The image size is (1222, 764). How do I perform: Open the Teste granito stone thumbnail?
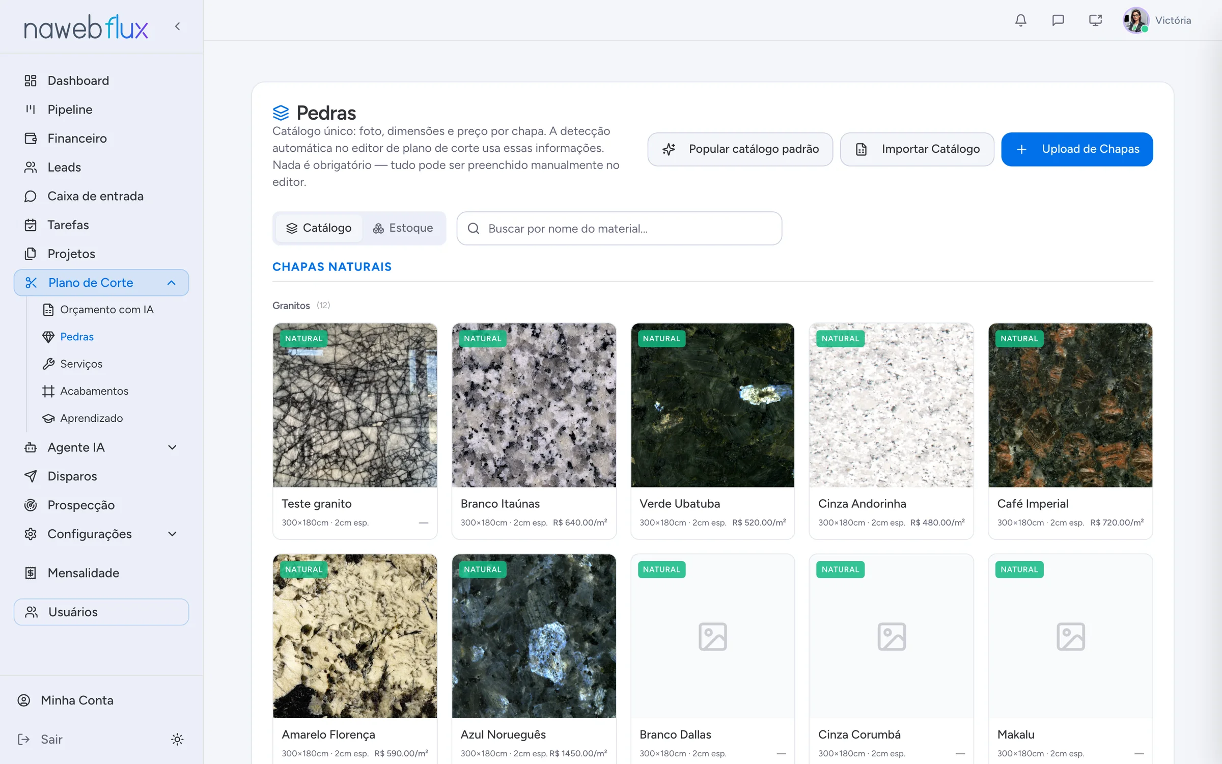pyautogui.click(x=355, y=405)
